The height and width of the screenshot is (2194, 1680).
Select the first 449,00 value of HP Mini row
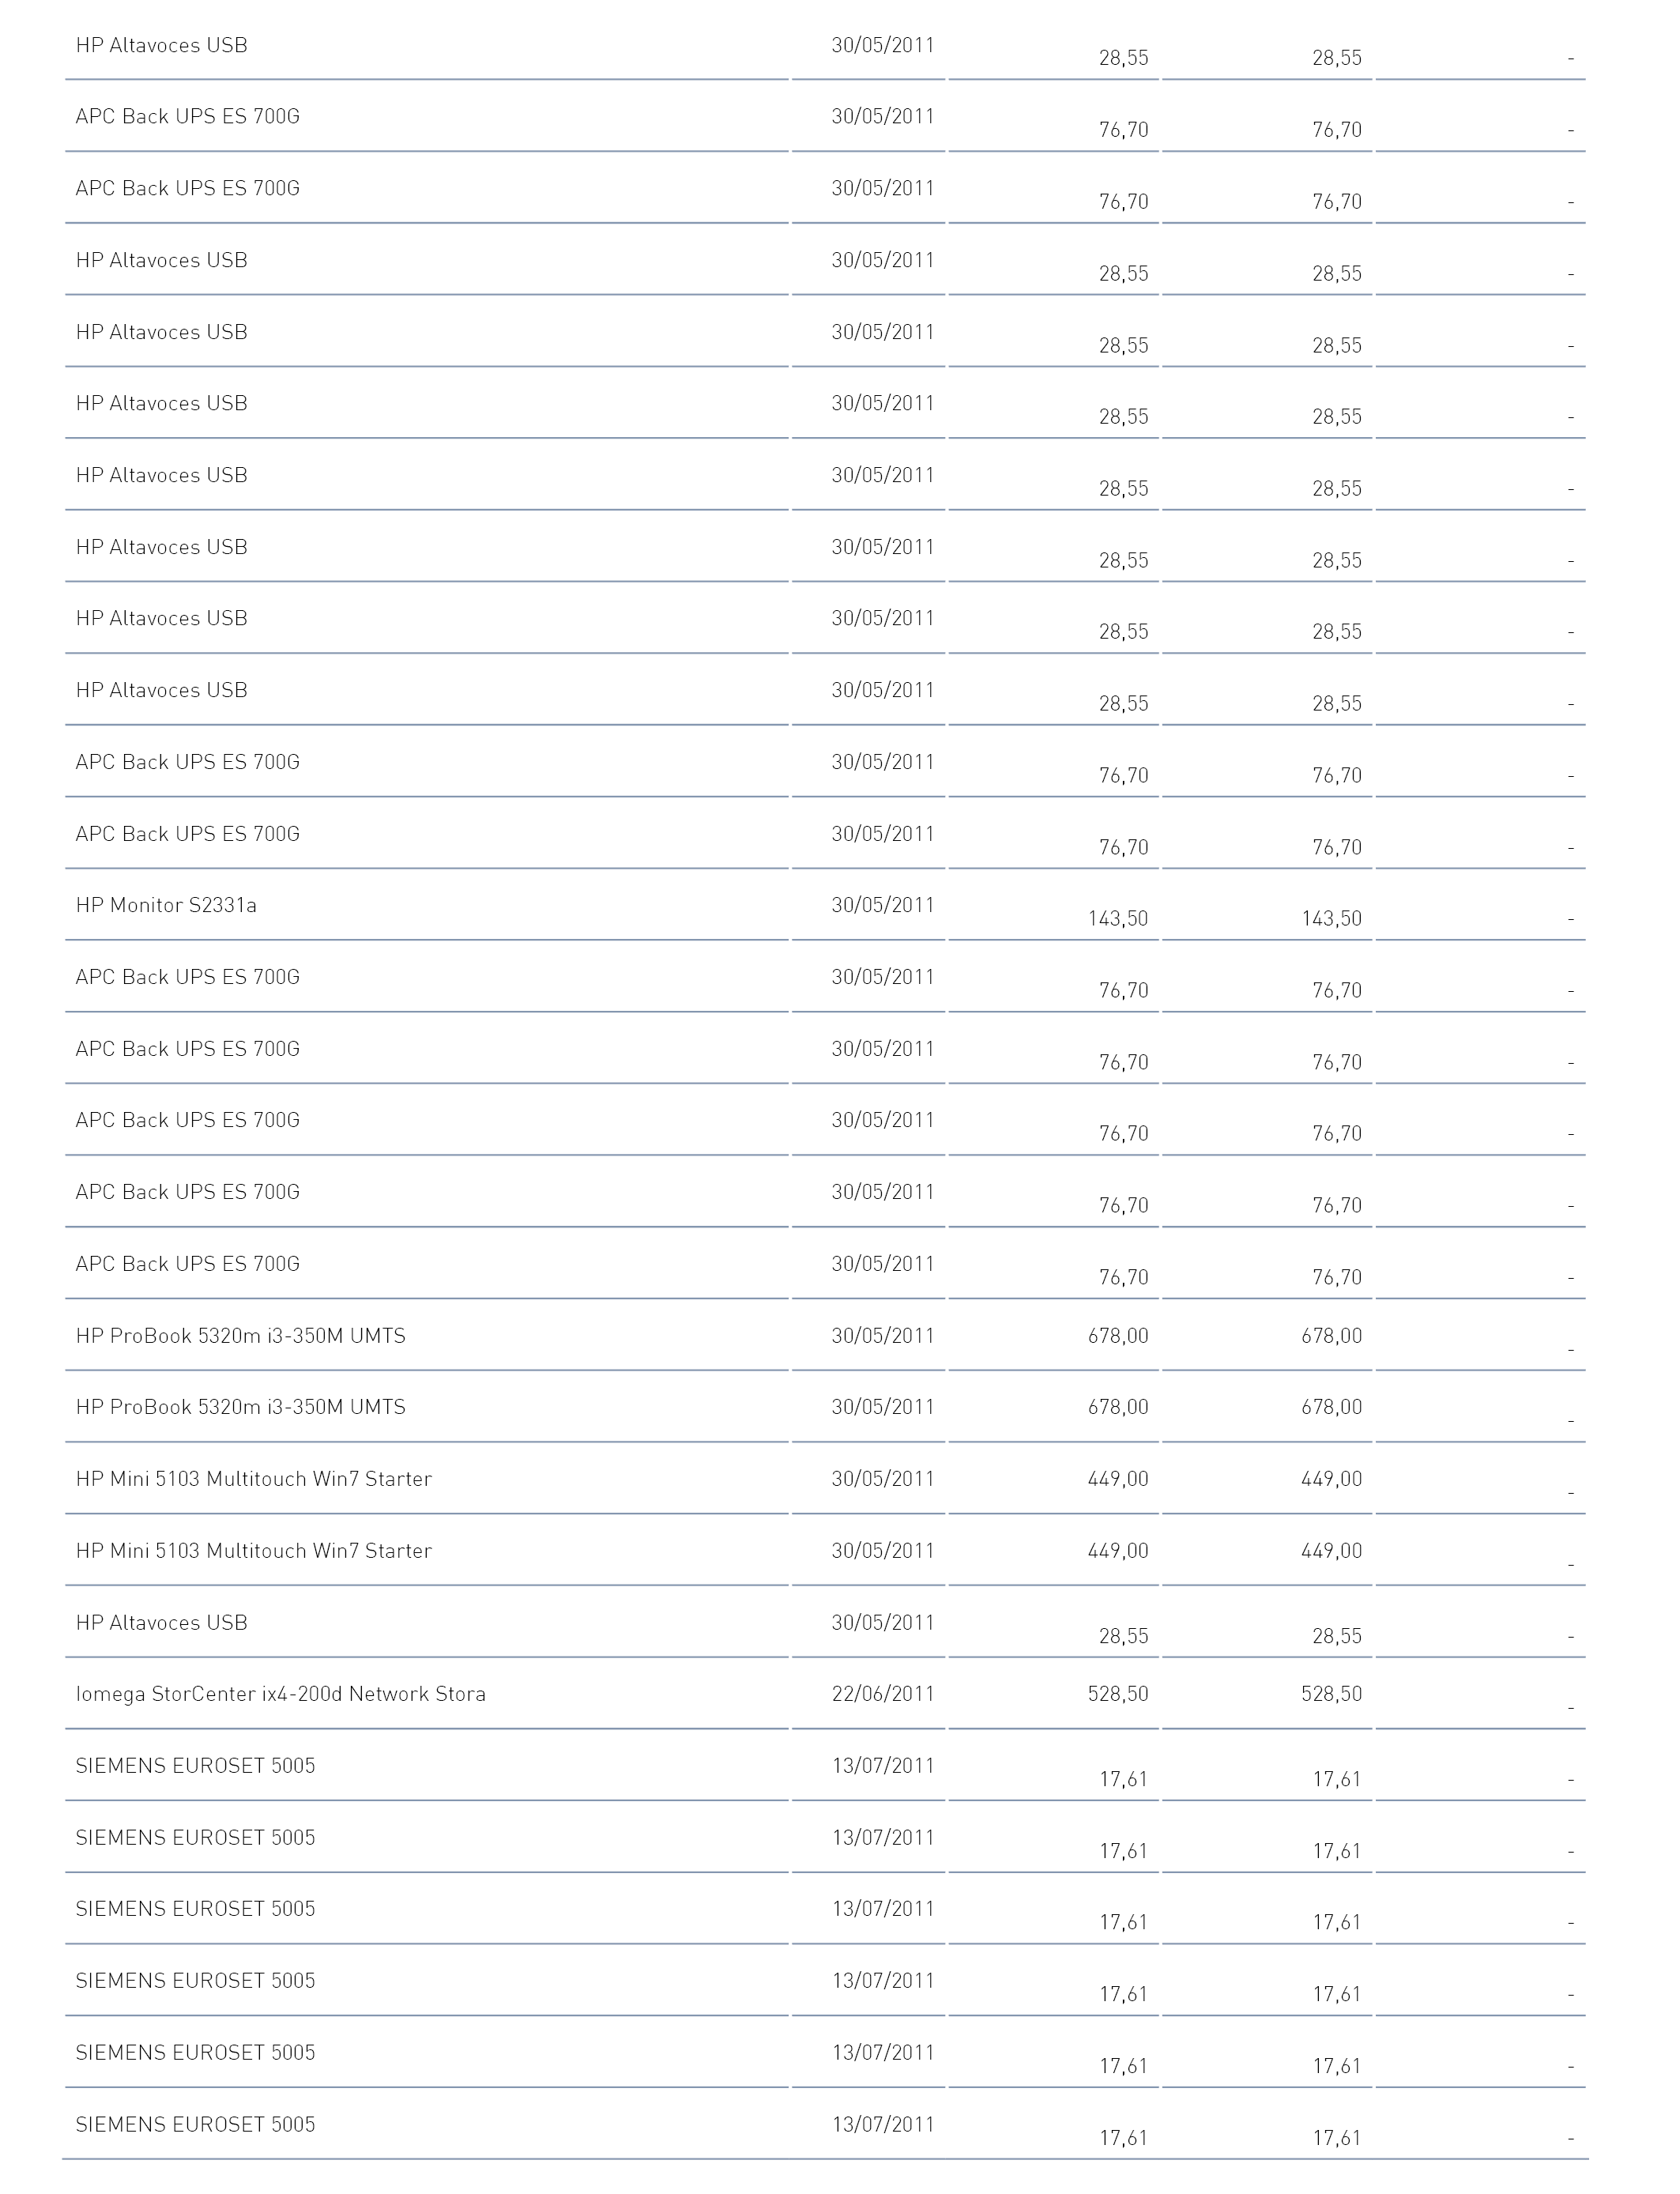click(1118, 1479)
